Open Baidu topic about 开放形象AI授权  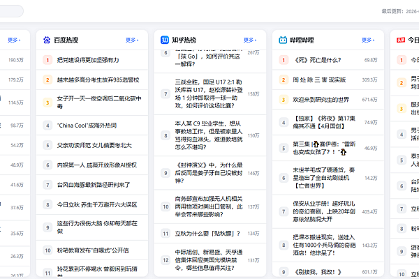97,165
